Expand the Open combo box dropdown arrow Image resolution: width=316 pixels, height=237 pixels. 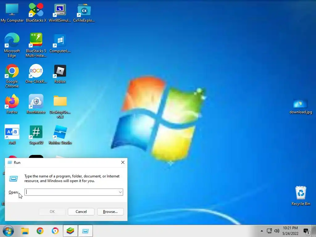pyautogui.click(x=120, y=192)
